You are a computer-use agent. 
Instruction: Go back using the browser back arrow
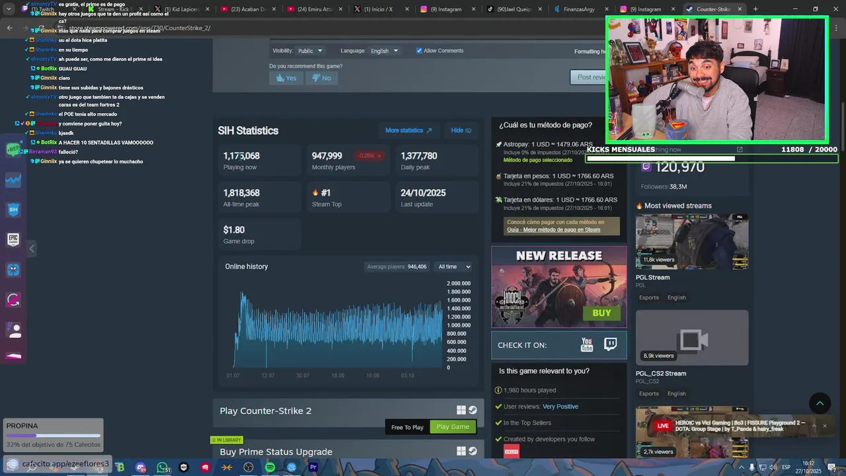coord(9,28)
